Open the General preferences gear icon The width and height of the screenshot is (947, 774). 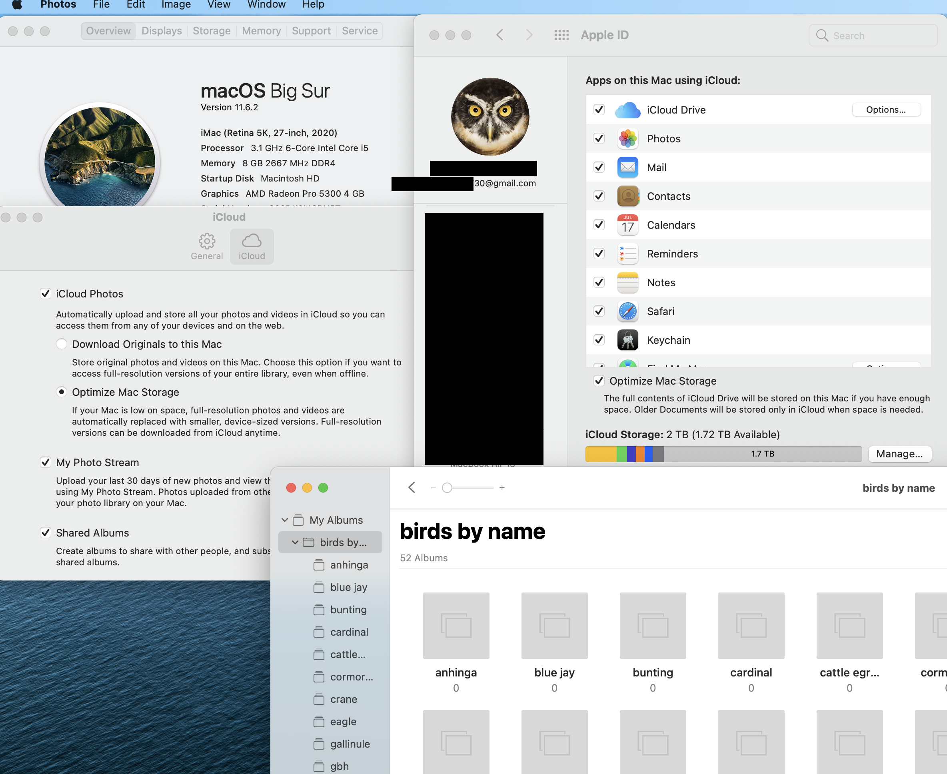[206, 246]
